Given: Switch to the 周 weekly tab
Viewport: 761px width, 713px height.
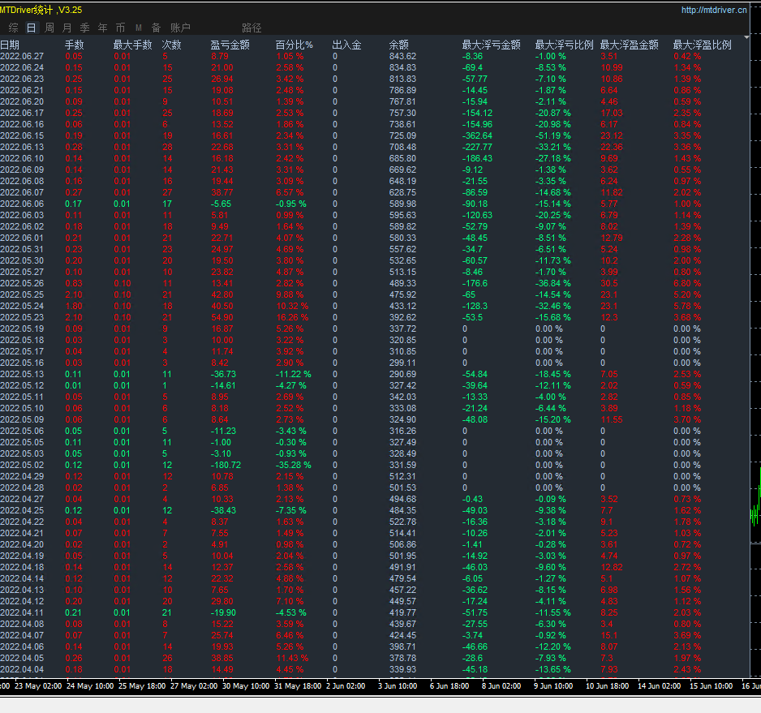Looking at the screenshot, I should [x=49, y=28].
